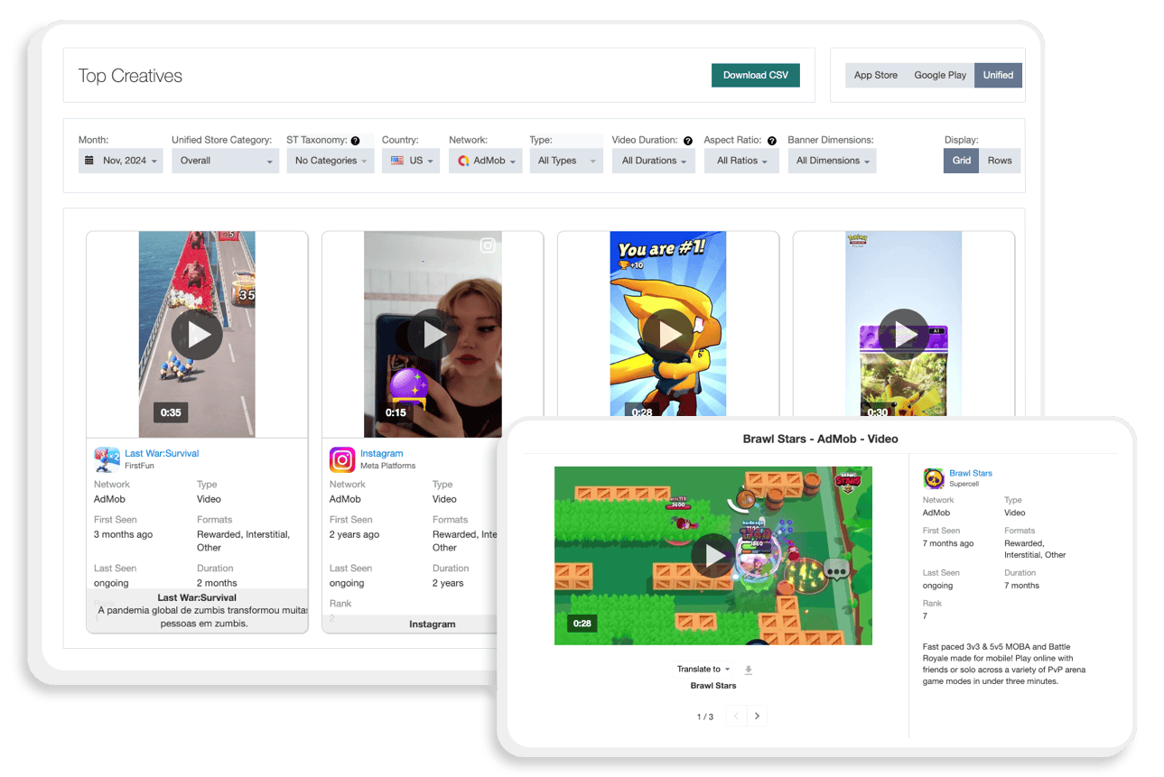The height and width of the screenshot is (777, 1164).
Task: Click the Aspect Ratio help icon
Action: point(772,141)
